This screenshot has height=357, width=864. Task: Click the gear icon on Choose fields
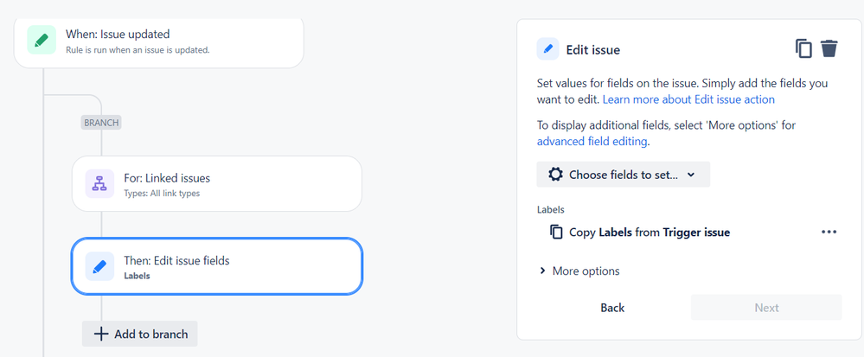[x=555, y=175]
